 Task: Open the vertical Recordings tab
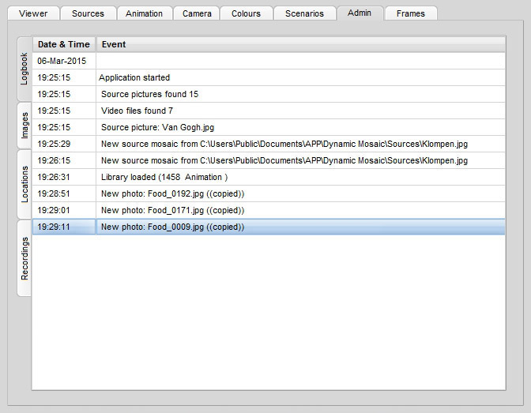point(24,258)
